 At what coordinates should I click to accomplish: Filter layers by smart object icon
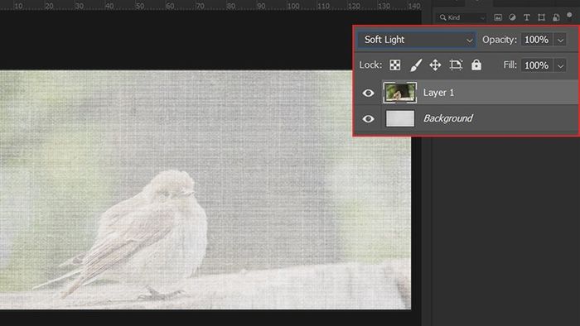point(556,17)
